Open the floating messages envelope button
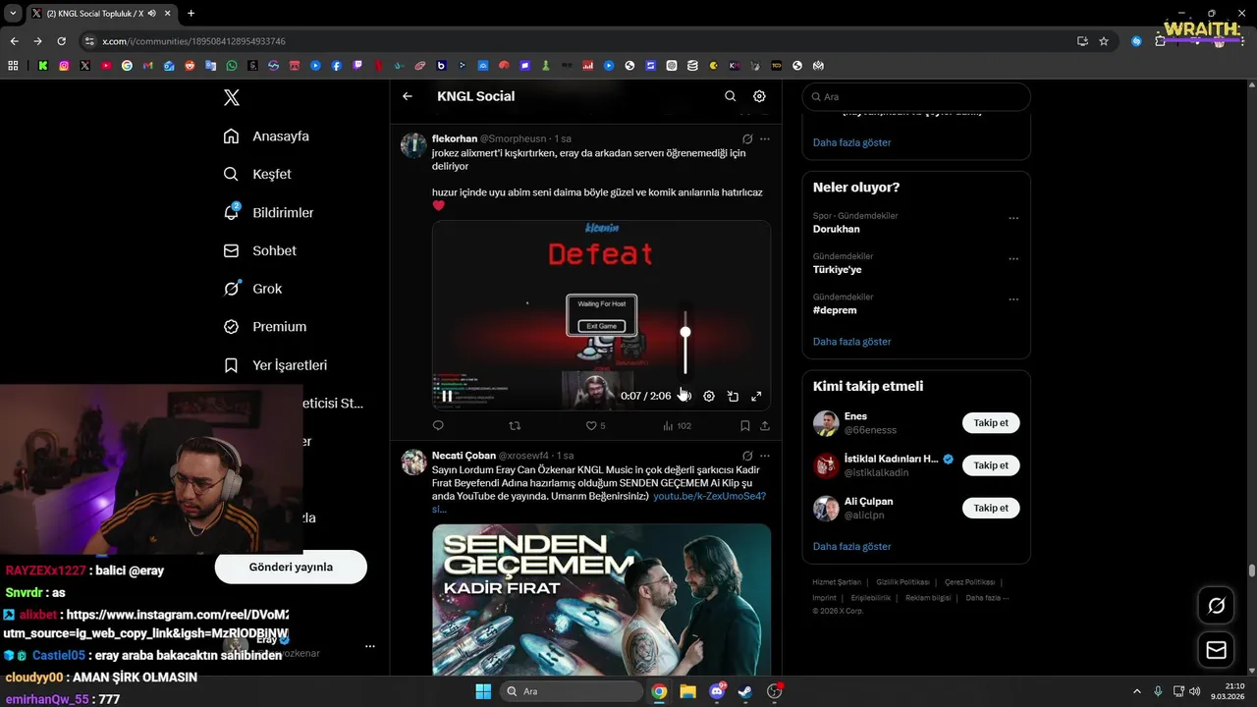This screenshot has width=1257, height=707. pyautogui.click(x=1216, y=650)
